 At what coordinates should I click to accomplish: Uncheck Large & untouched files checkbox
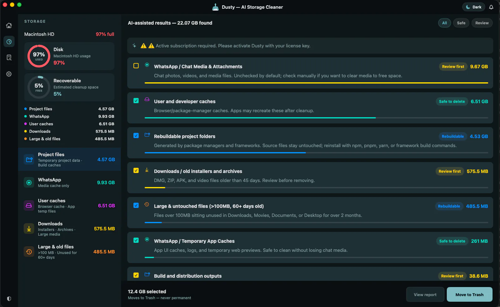click(x=136, y=205)
